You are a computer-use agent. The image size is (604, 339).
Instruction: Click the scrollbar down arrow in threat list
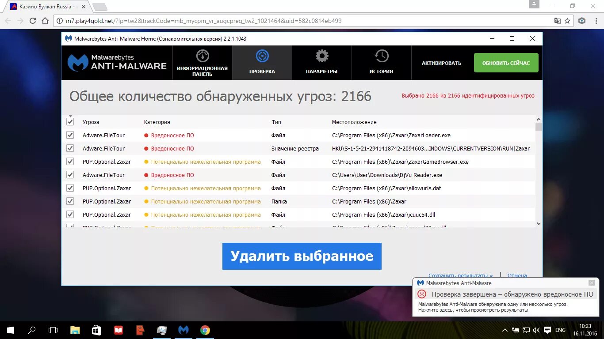pyautogui.click(x=539, y=224)
